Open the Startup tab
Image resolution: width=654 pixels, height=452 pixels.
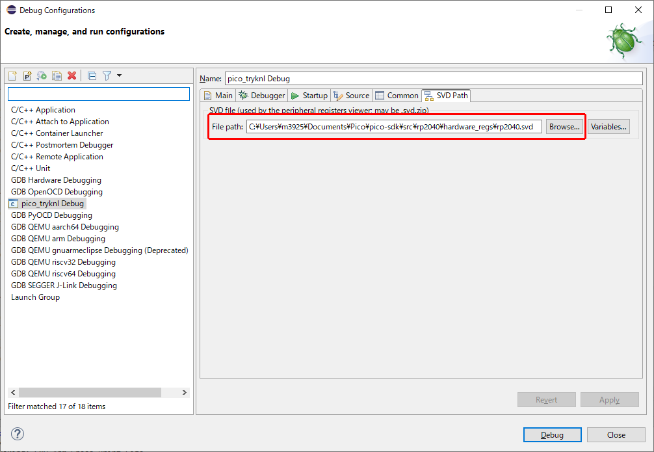(309, 96)
